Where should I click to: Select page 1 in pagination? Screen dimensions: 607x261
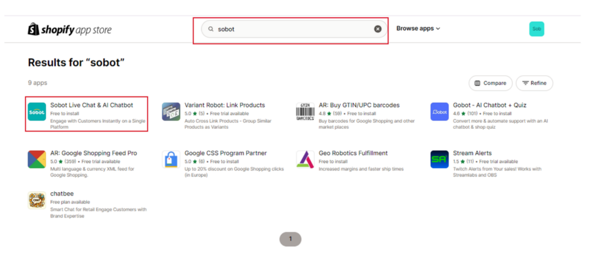[x=290, y=239]
